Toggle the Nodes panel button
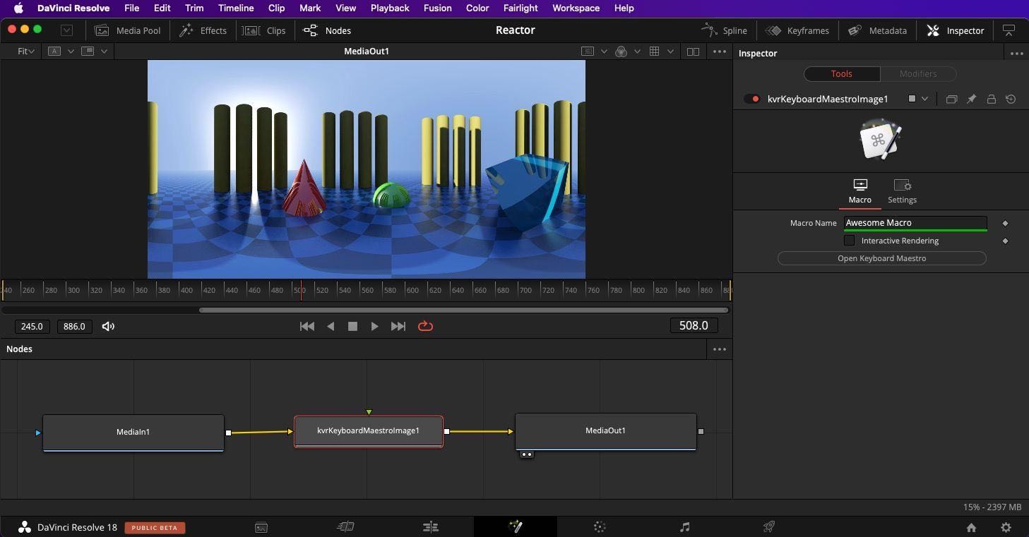The width and height of the screenshot is (1029, 537). click(327, 30)
